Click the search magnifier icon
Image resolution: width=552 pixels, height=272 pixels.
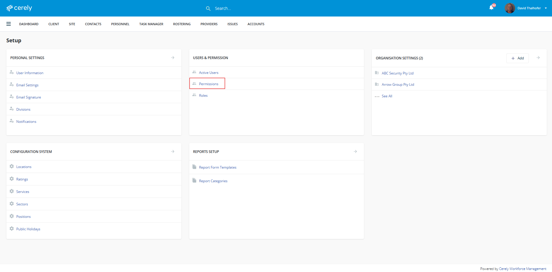point(208,8)
